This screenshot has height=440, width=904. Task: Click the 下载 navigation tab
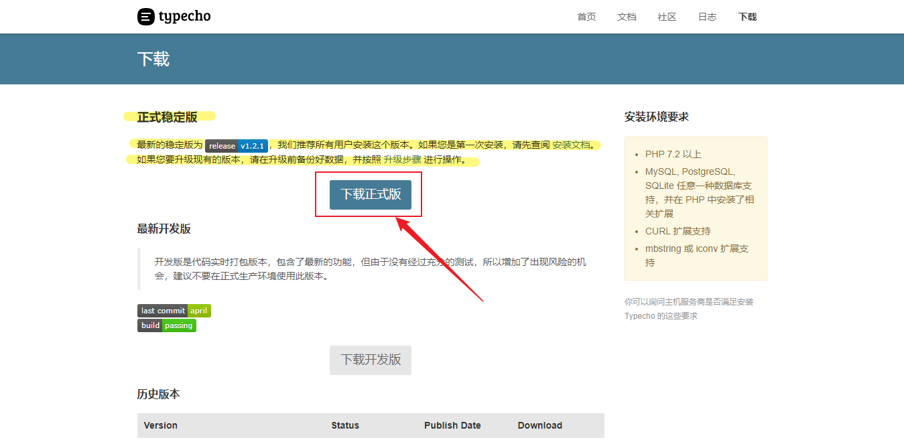[747, 17]
